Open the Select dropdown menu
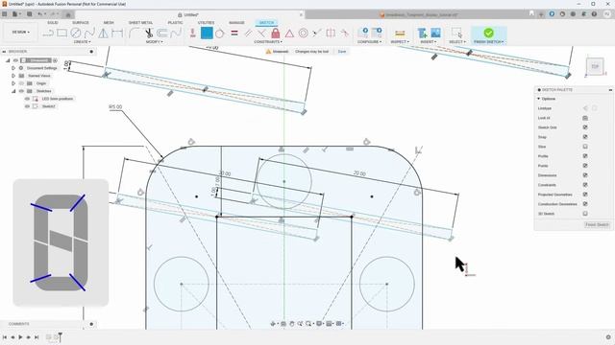Viewport: 615px width, 345px height. (x=457, y=42)
